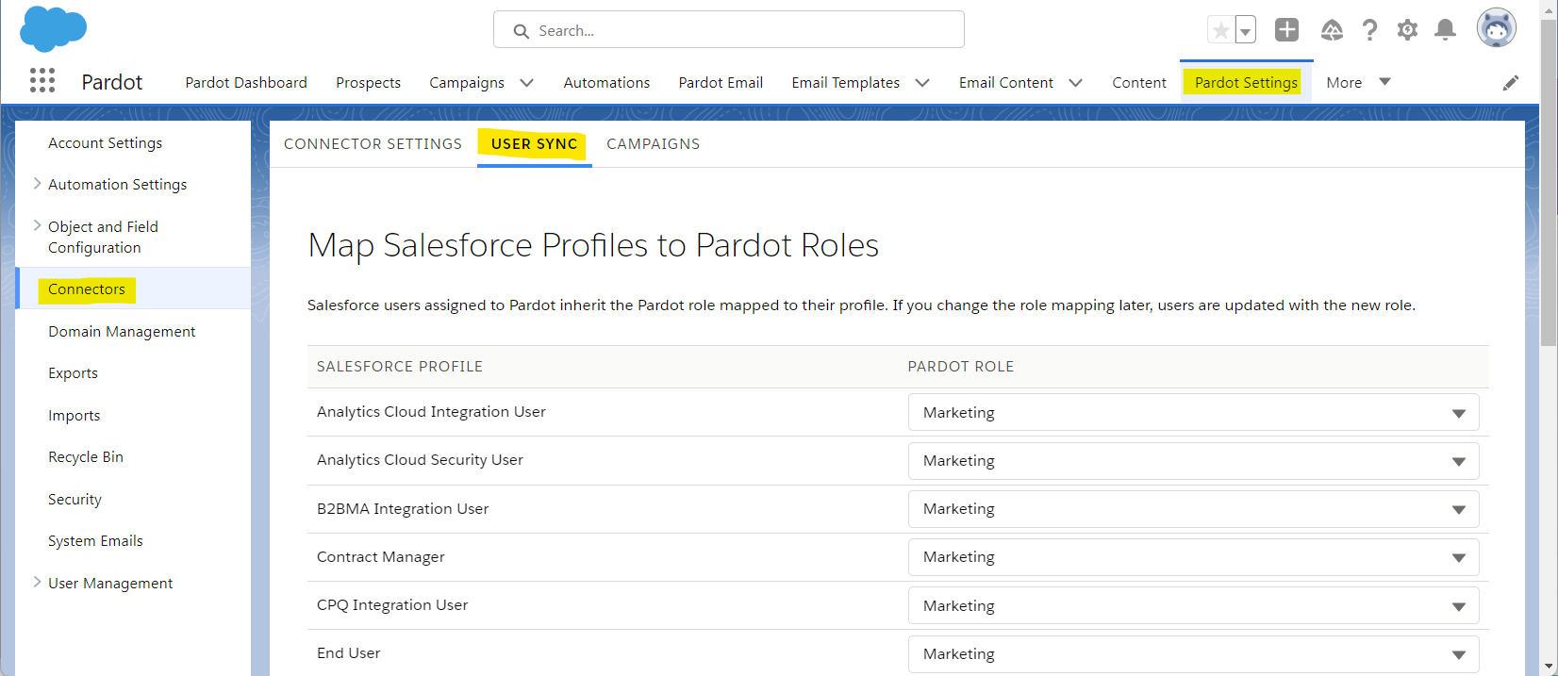This screenshot has width=1558, height=676.
Task: Open the Notifications bell icon
Action: click(1445, 30)
